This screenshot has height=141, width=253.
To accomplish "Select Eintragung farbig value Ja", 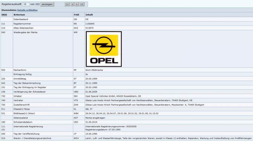I will (86, 74).
